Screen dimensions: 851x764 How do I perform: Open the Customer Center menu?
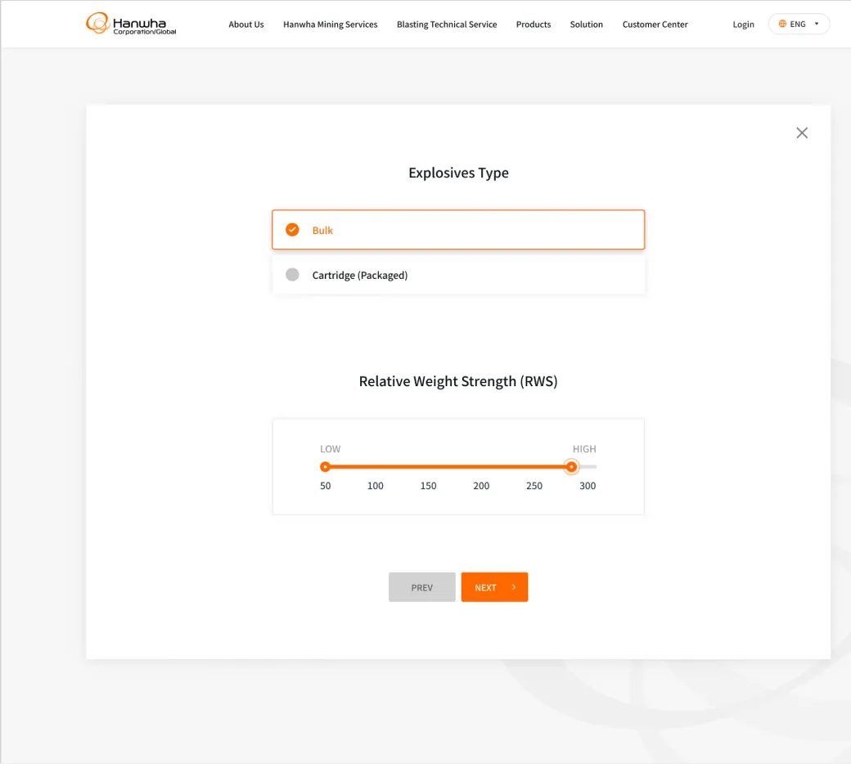(655, 25)
